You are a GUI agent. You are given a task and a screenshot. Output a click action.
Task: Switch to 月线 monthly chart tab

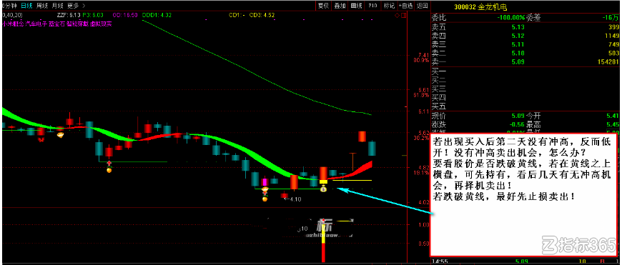click(57, 6)
